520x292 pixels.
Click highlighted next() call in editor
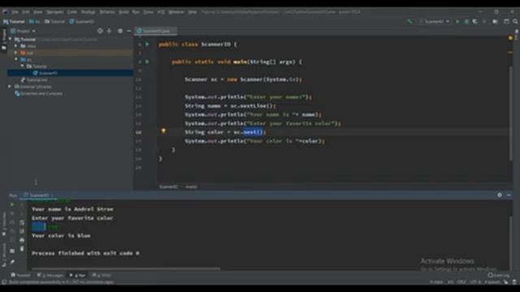coord(253,132)
